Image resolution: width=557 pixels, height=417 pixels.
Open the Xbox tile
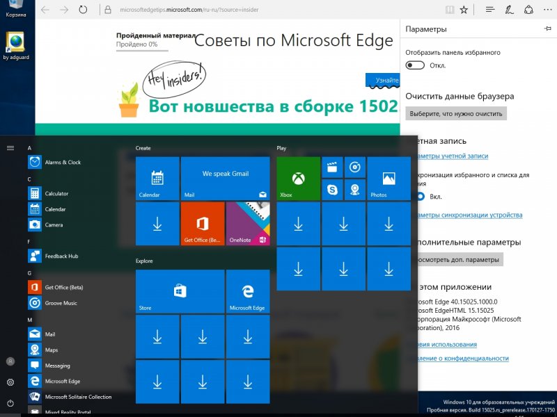(299, 179)
